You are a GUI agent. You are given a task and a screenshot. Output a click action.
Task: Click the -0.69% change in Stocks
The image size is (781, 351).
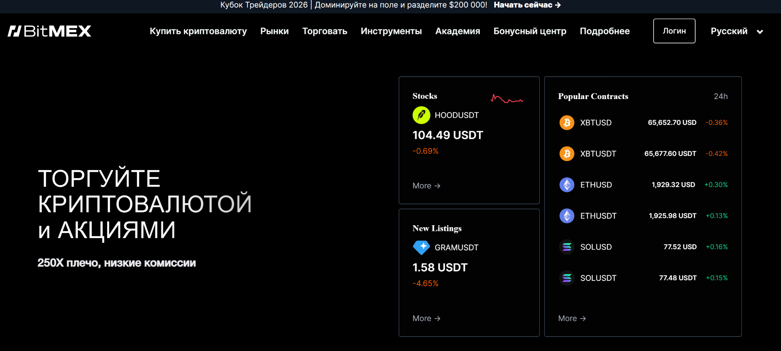[x=426, y=151]
